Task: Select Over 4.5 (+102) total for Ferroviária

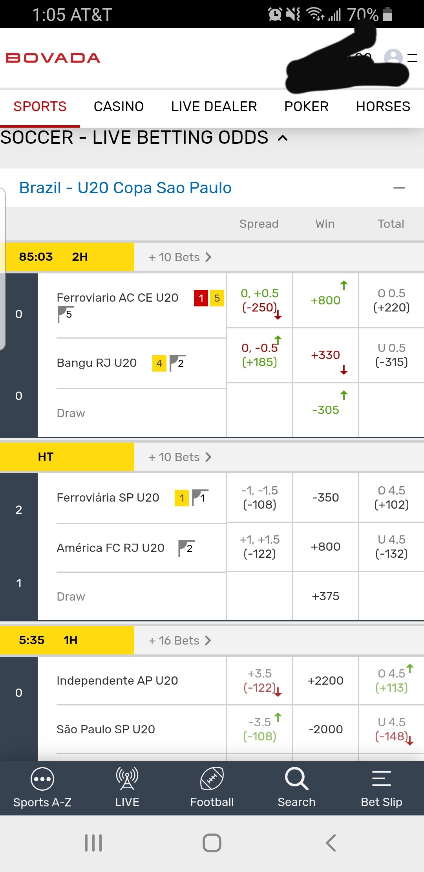Action: (391, 498)
